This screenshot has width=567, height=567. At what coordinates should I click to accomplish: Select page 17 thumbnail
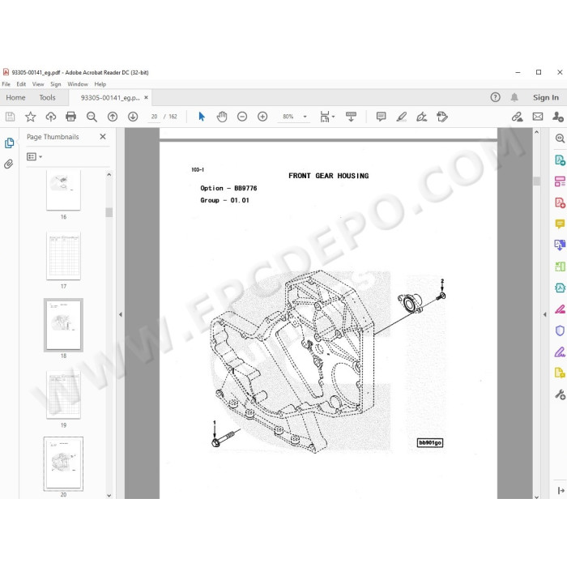click(63, 256)
